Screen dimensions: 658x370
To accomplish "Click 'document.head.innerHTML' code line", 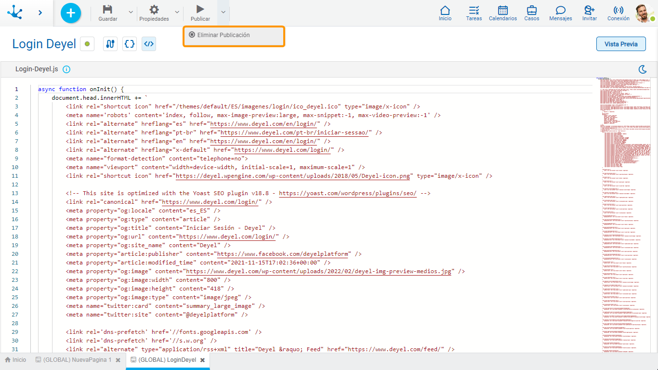I will tap(100, 98).
